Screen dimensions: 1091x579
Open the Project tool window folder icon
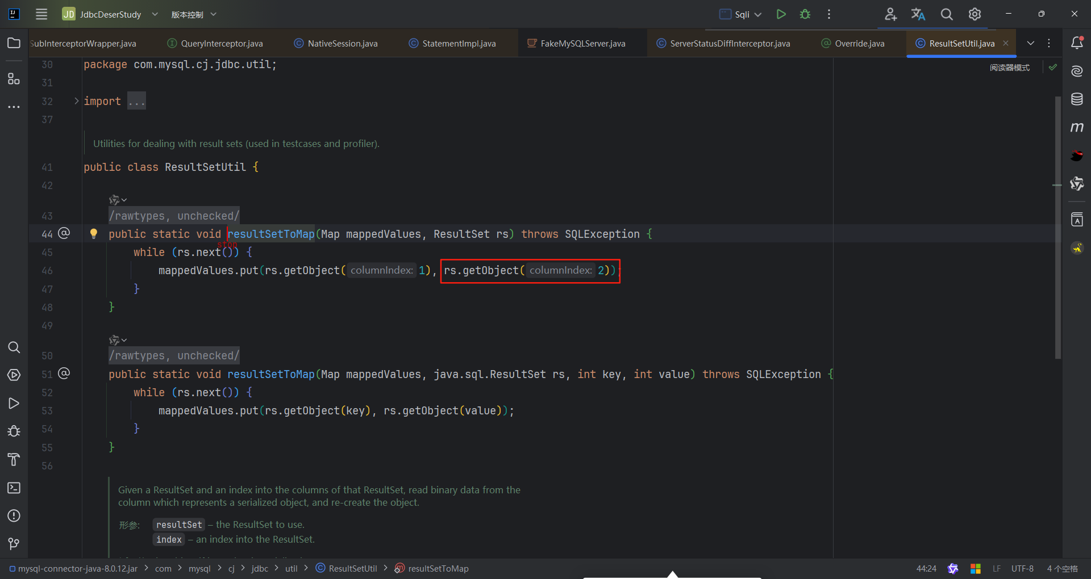14,43
